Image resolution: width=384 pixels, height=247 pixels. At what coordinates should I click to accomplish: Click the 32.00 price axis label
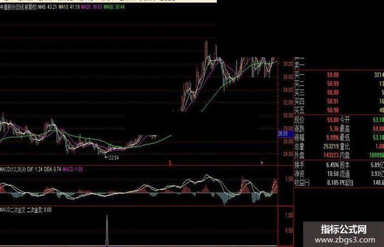[x=288, y=103]
